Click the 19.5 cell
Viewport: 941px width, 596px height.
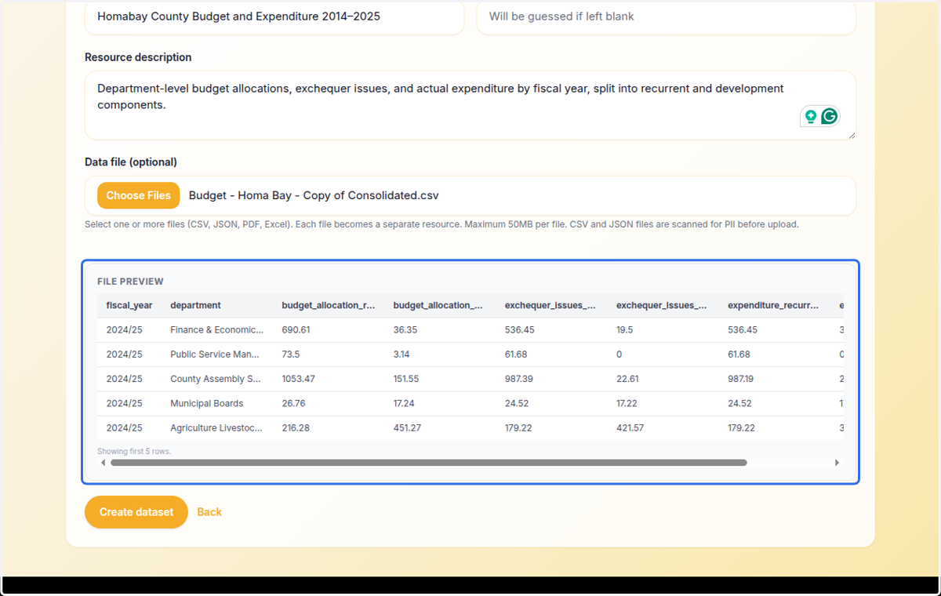pyautogui.click(x=626, y=330)
